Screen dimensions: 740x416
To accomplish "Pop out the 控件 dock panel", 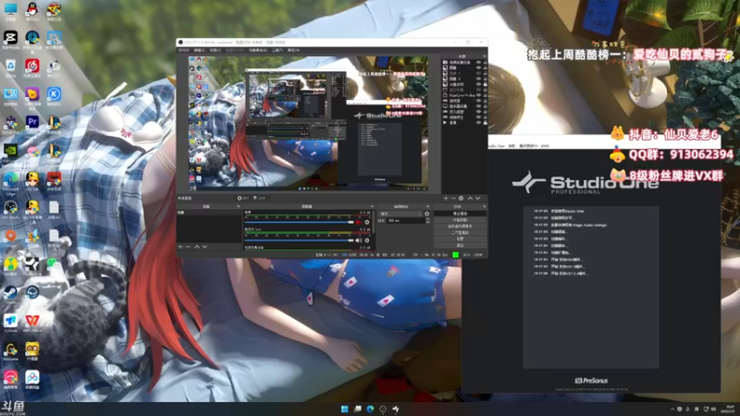I will 484,206.
